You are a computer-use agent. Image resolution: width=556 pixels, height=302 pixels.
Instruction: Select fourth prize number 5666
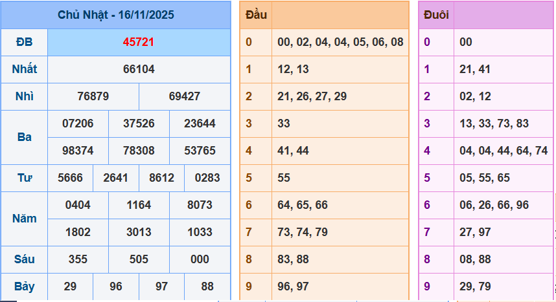(70, 178)
